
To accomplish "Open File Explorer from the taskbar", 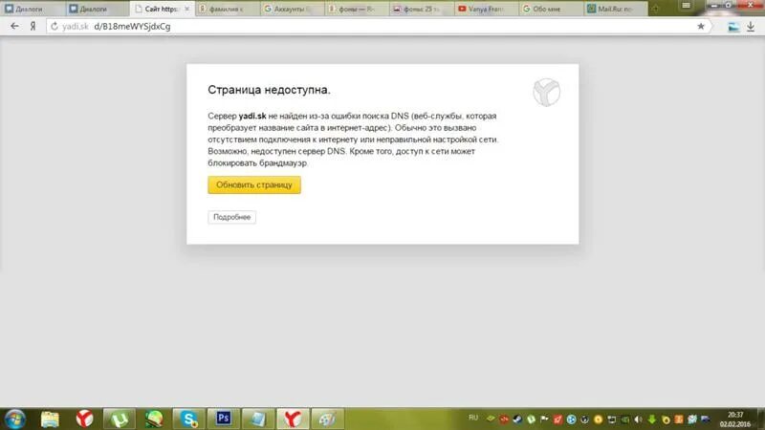I will (x=50, y=419).
